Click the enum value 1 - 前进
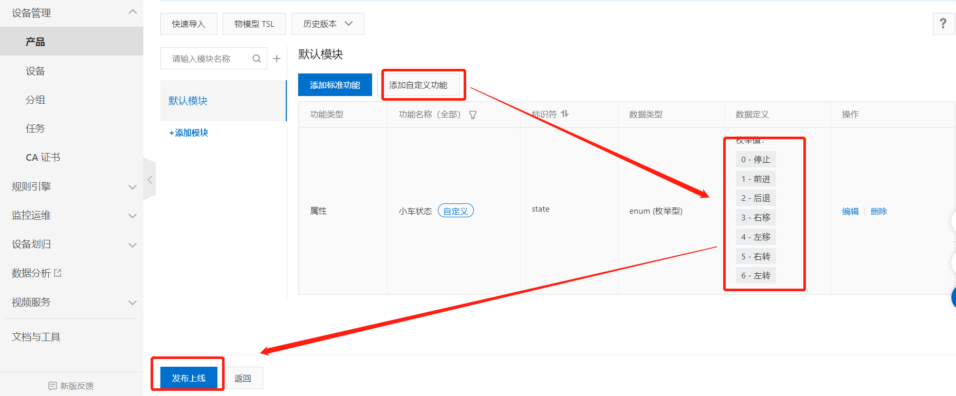Viewport: 956px width, 396px height. pos(756,179)
